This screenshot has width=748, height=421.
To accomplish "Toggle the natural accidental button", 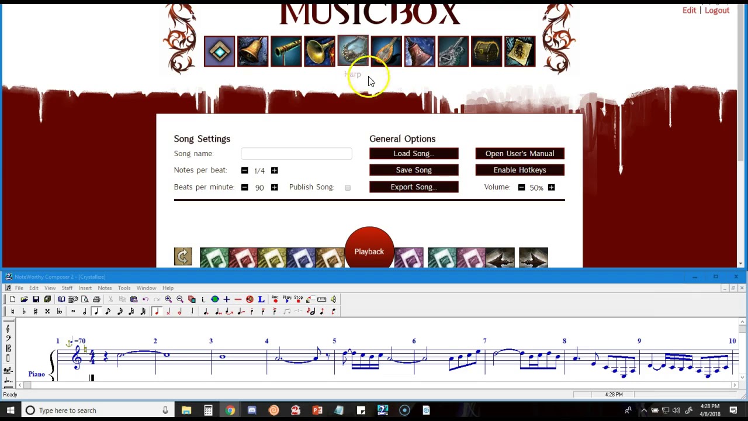I will (12, 312).
